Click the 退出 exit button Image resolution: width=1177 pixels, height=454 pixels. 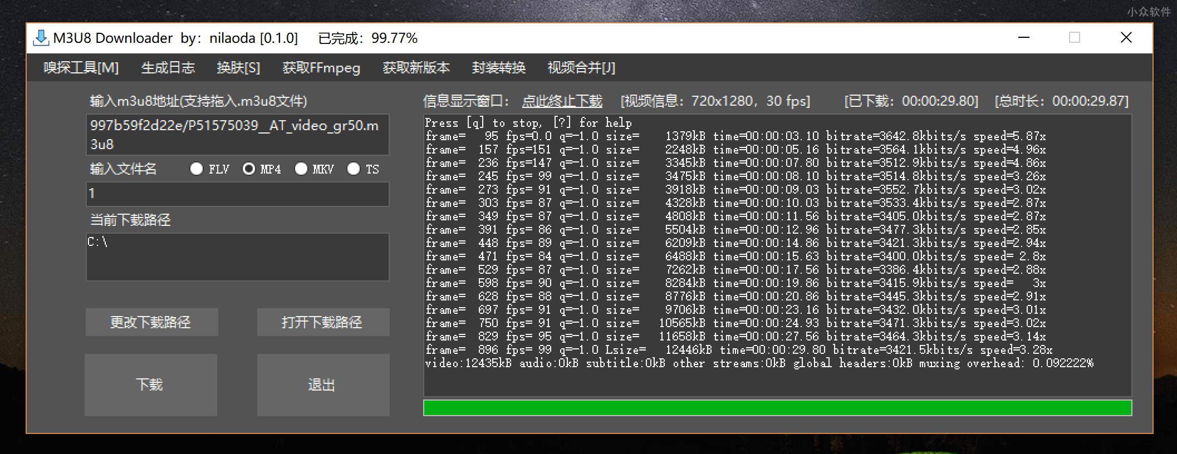(323, 384)
